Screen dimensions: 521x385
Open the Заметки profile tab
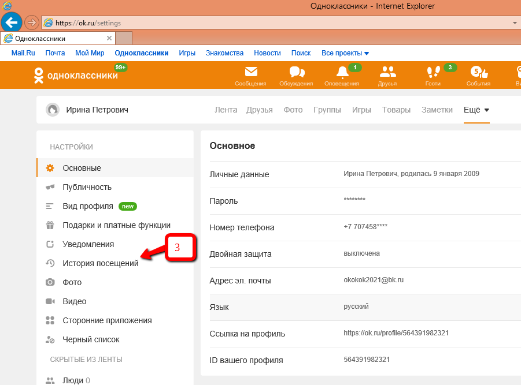click(437, 110)
